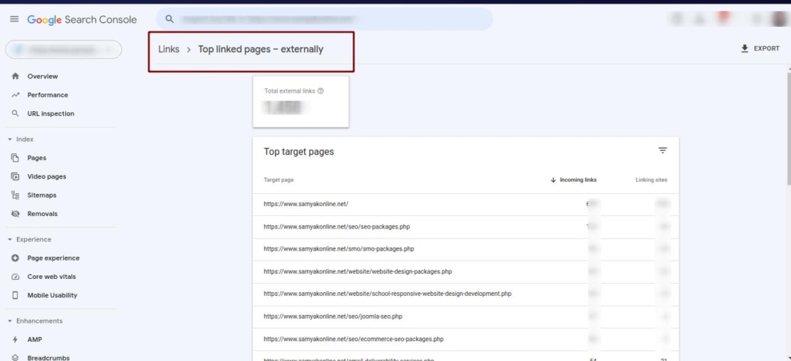This screenshot has width=791, height=361.
Task: Click the Breadcrumbs layers icon
Action: (15, 358)
